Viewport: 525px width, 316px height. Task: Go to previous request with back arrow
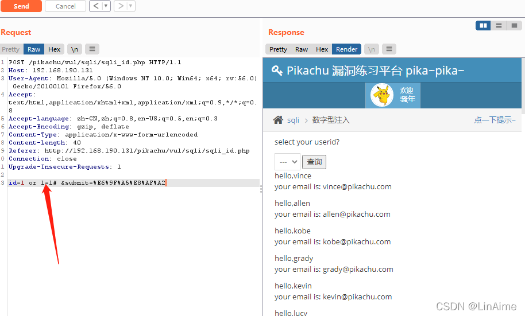(96, 6)
